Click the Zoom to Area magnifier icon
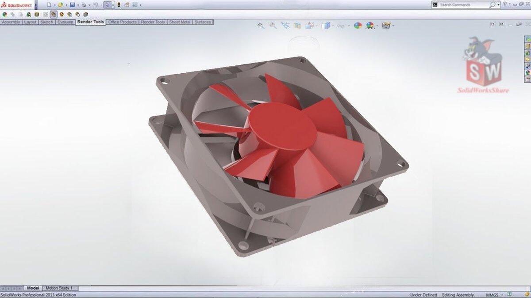Screen dimensions: 531x298 [x=273, y=26]
